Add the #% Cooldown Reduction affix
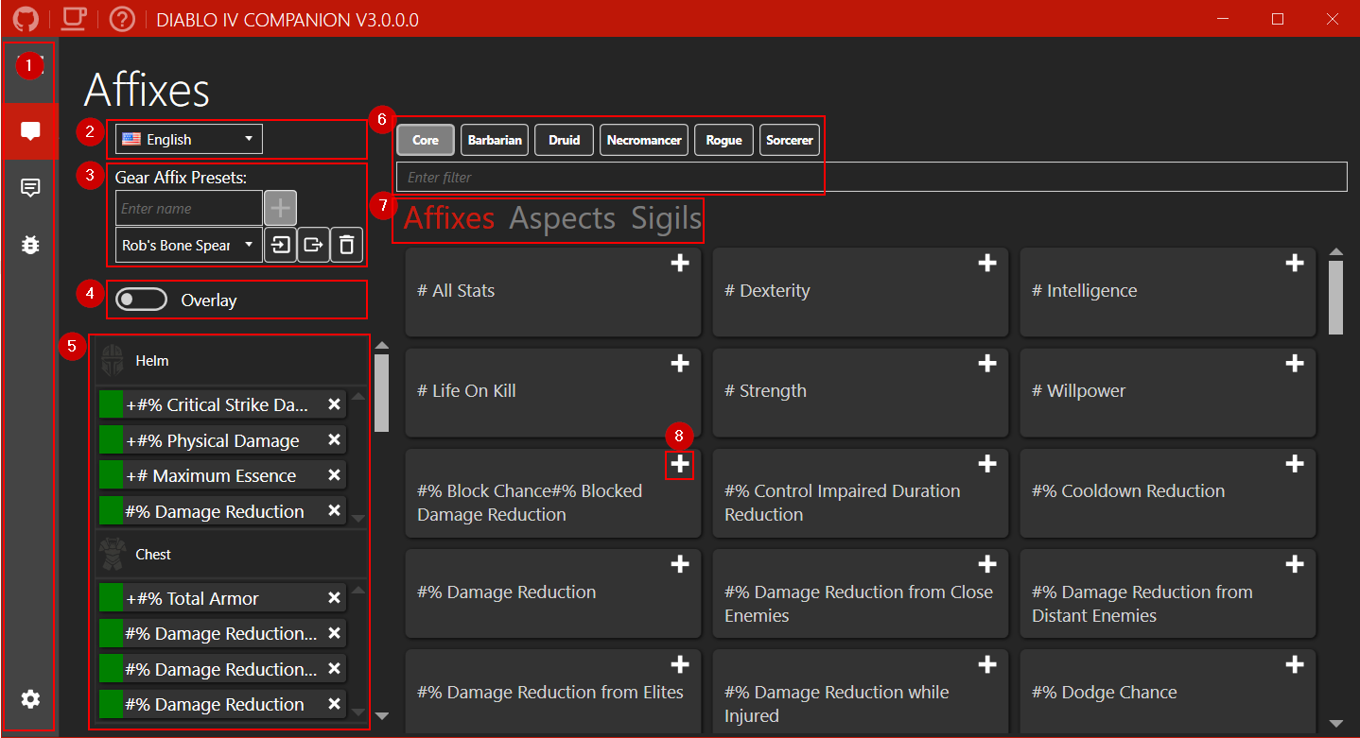1360x738 pixels. click(1295, 464)
